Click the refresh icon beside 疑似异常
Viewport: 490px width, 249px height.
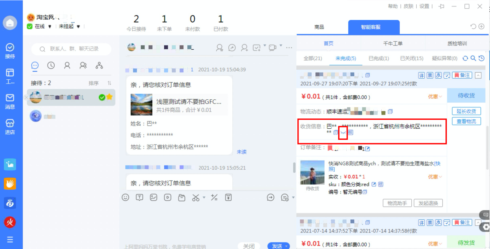tap(465, 58)
